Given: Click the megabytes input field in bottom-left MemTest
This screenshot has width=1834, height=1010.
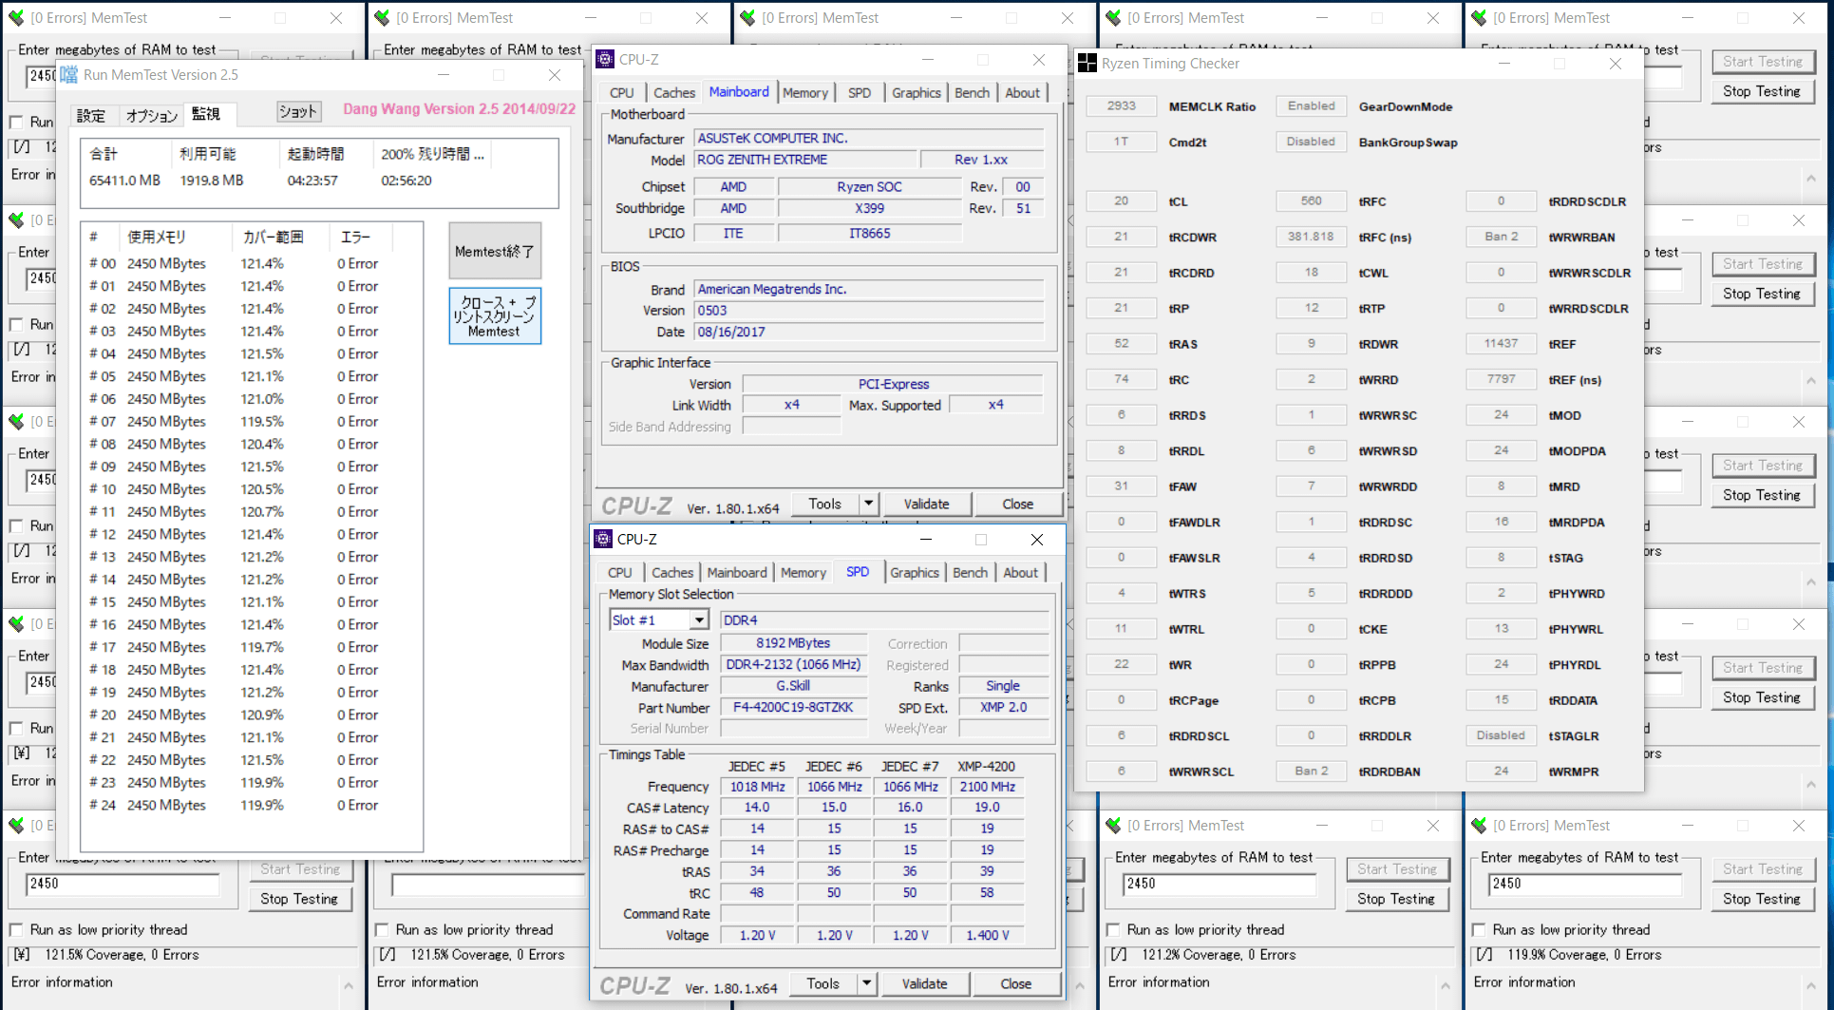Looking at the screenshot, I should tap(123, 884).
